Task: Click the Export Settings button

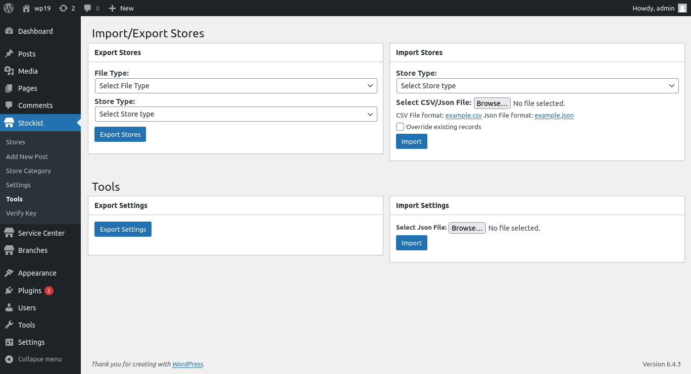Action: click(x=123, y=229)
